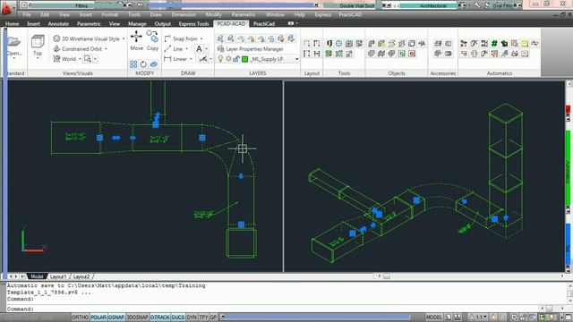Viewport: 573px width, 322px height.
Task: Click the first layer tool icon above Layer Properties Manager
Action: pos(220,38)
